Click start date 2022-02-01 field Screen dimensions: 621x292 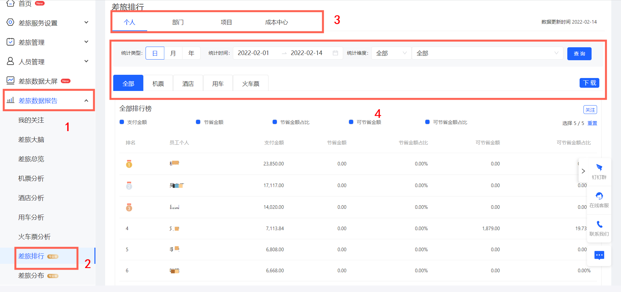[x=254, y=53]
